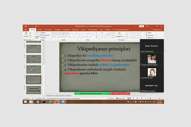
Task: Click the Slide Sorter view icon in status bar
Action: 133,99
